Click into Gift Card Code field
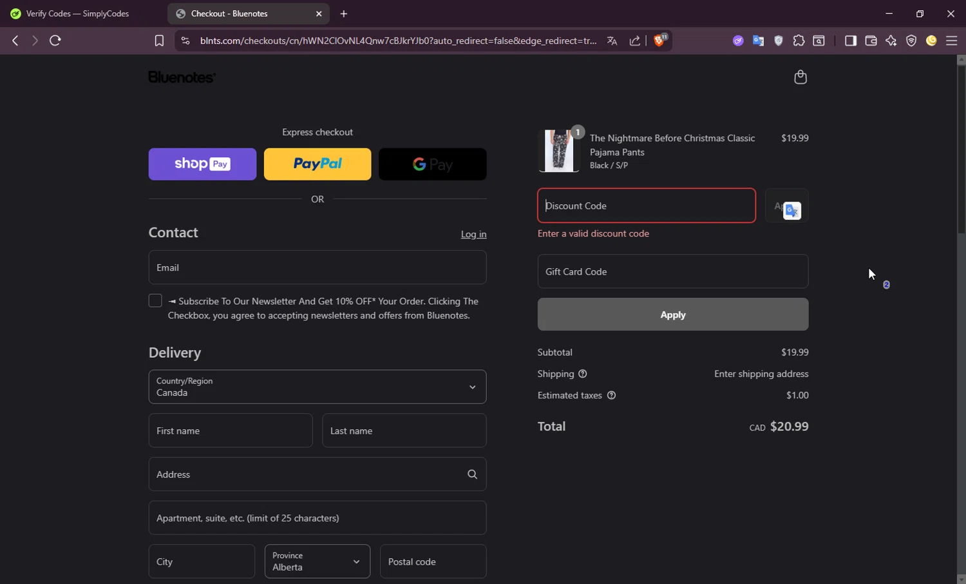This screenshot has height=584, width=966. (673, 271)
